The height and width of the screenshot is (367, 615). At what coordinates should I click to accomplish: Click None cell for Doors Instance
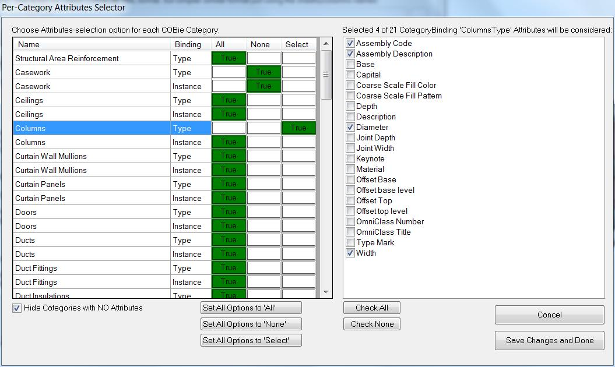coord(263,226)
